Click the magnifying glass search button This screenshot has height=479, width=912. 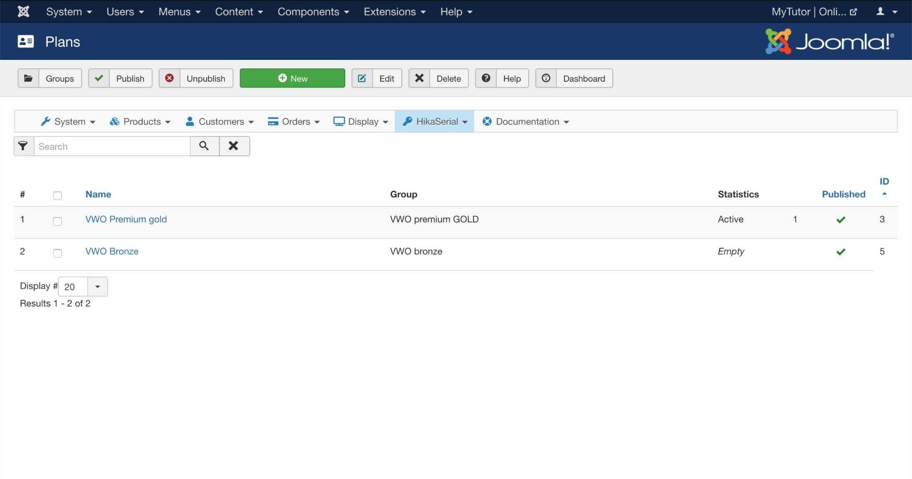coord(204,146)
